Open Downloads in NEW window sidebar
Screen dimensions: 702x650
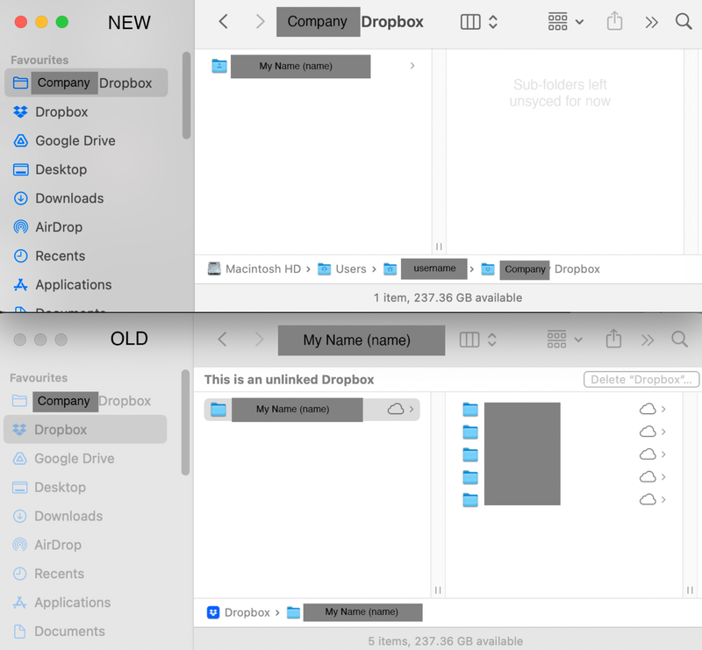point(69,198)
